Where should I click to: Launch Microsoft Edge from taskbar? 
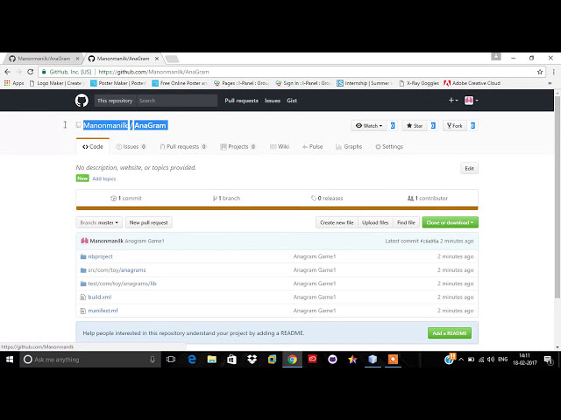tap(192, 360)
